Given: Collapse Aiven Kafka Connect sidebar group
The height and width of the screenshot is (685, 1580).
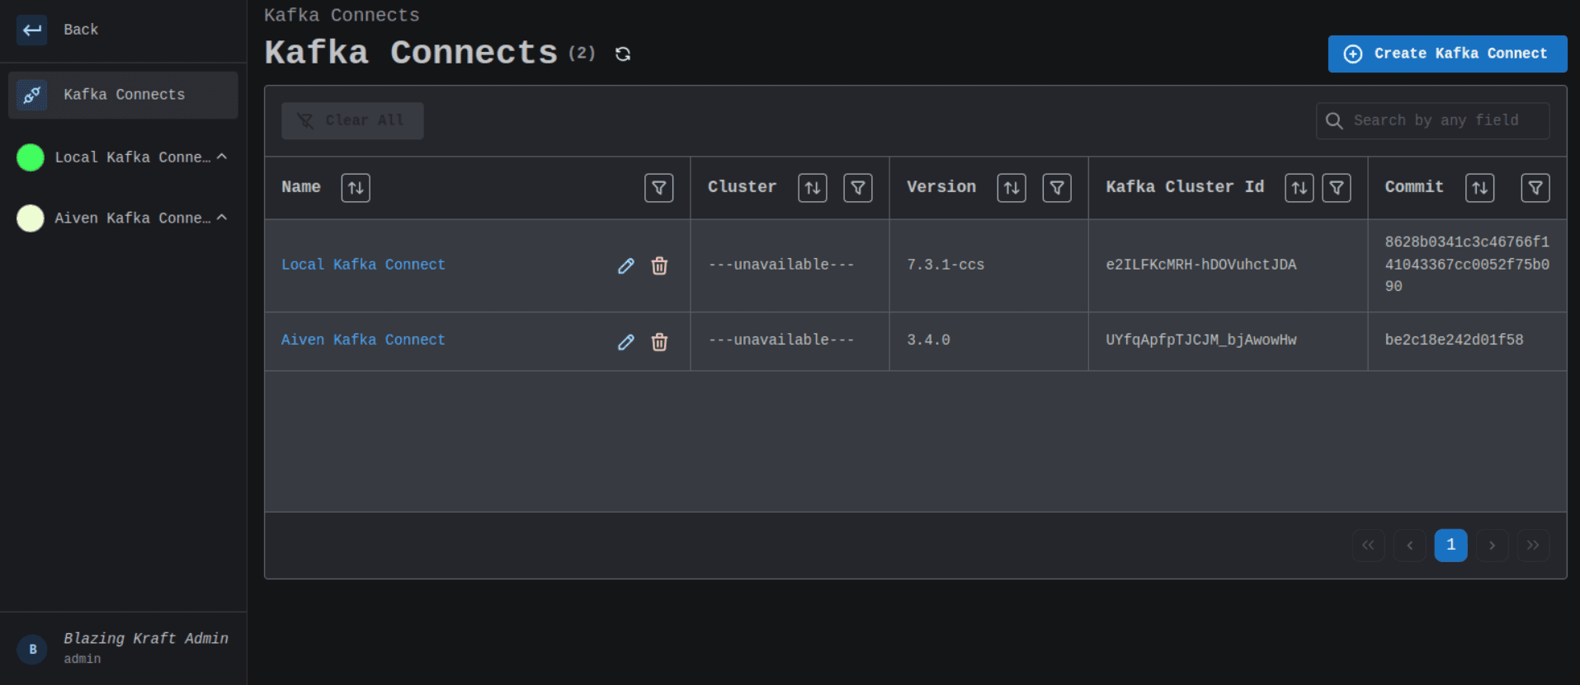Looking at the screenshot, I should coord(222,218).
